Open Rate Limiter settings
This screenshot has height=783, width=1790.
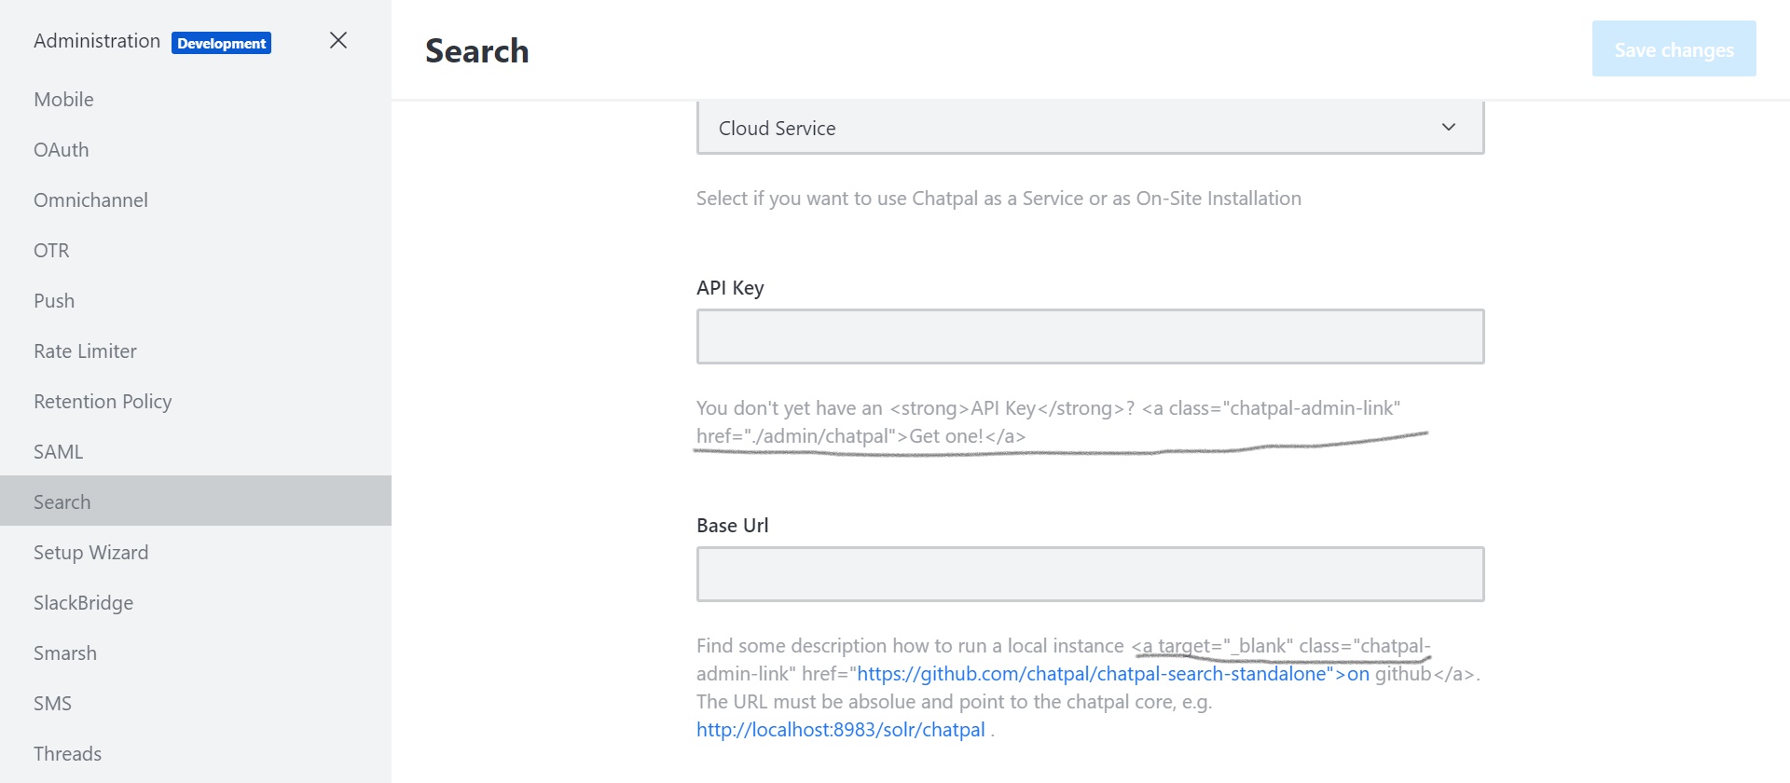click(196, 351)
